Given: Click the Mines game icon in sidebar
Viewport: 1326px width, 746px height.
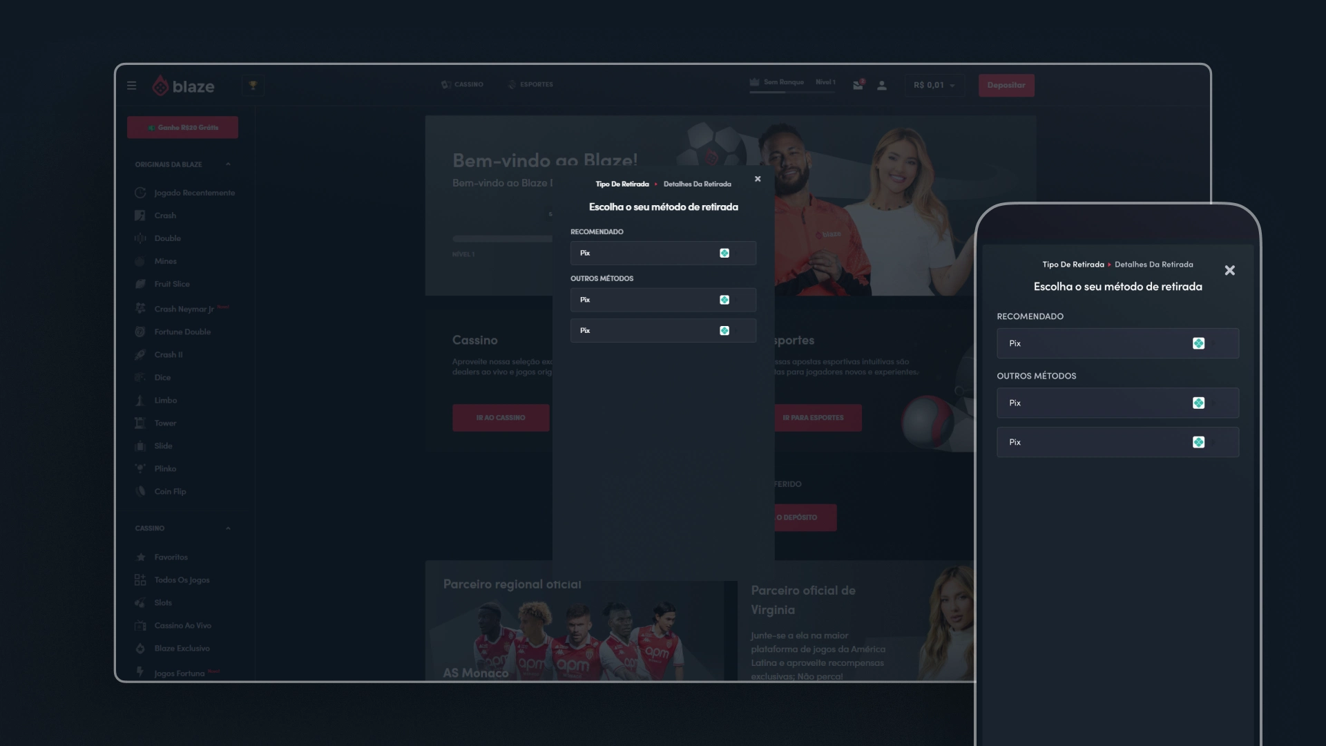Looking at the screenshot, I should coord(140,260).
